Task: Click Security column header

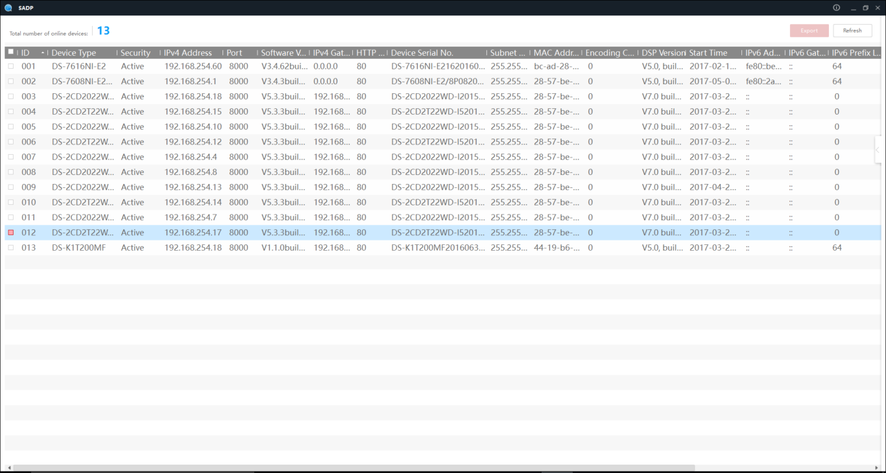Action: pyautogui.click(x=135, y=52)
